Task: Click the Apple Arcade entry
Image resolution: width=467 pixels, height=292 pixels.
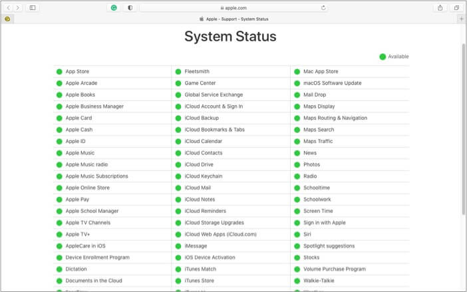Action: click(81, 83)
